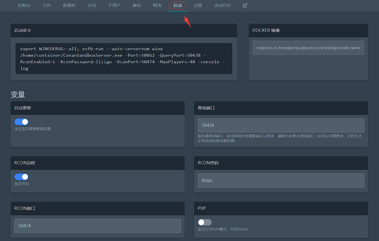Click the 变量 heading

(18, 94)
